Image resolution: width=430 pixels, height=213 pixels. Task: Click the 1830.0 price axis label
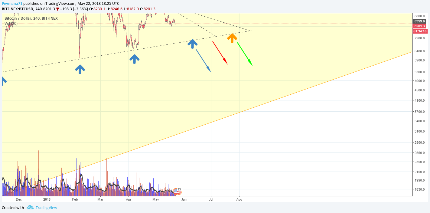420,190
